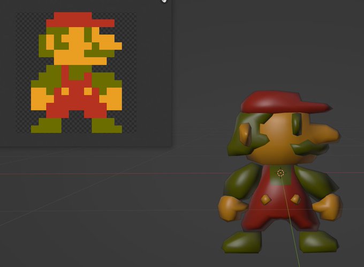Click the pixel-art Mario reference image
Screen dimensions: 364x267
click(76, 73)
